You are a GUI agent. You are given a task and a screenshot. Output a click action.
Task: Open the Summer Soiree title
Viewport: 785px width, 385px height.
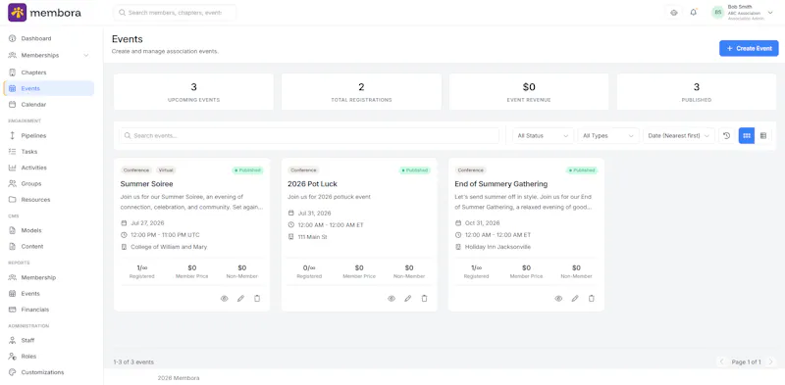tap(146, 184)
